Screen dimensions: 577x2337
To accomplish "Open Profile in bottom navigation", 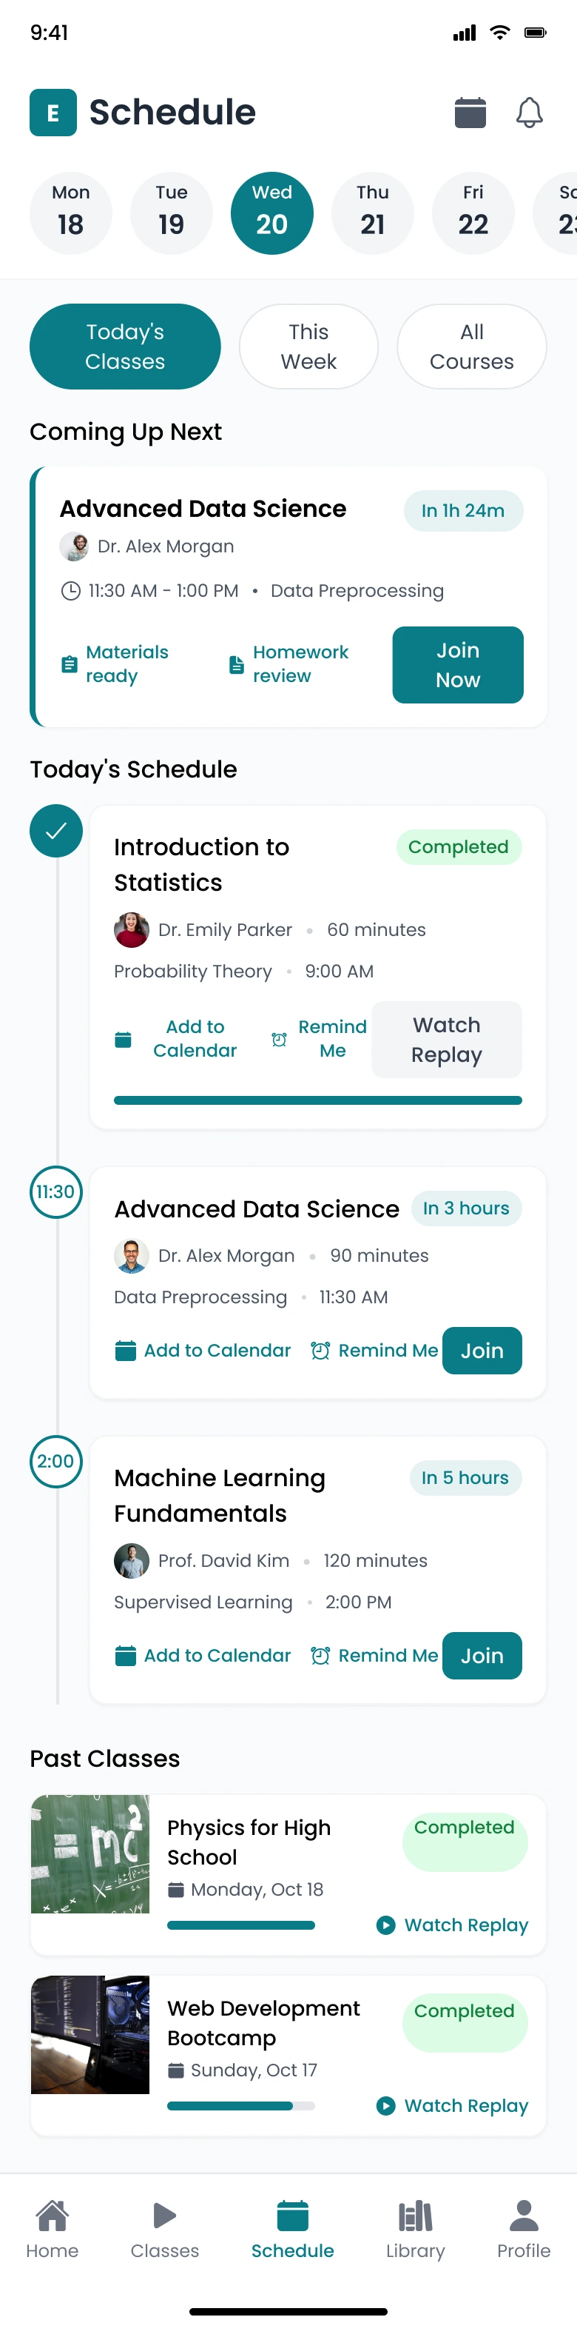I will pos(524,2228).
